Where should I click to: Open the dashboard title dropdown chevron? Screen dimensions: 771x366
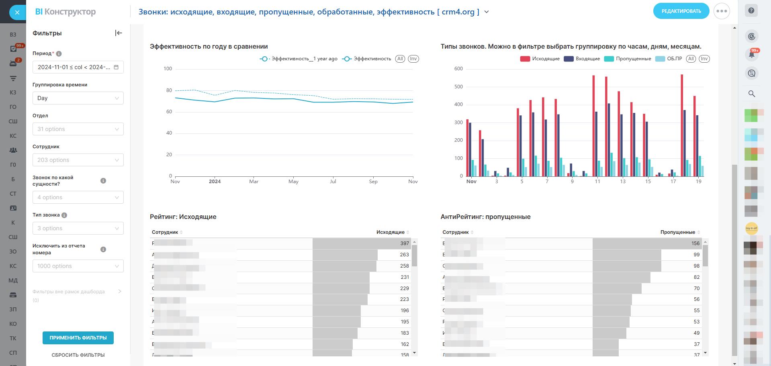487,12
